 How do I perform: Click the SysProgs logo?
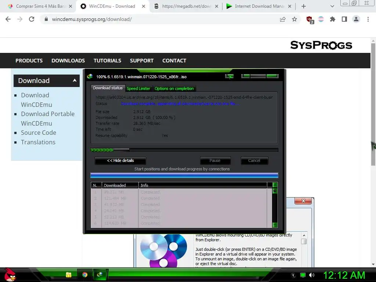pyautogui.click(x=321, y=45)
